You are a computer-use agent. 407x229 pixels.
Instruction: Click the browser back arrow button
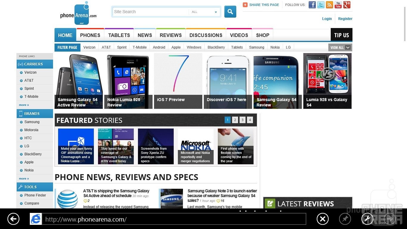13,219
